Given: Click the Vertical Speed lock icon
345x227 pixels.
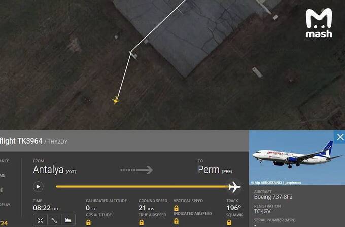Looking at the screenshot, I should [176, 208].
